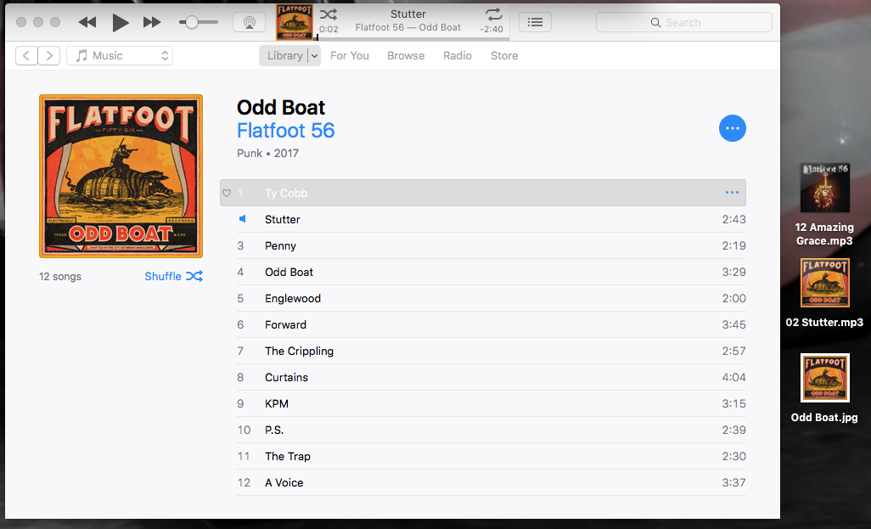This screenshot has height=529, width=871.
Task: Select The Trap track
Action: tap(491, 456)
